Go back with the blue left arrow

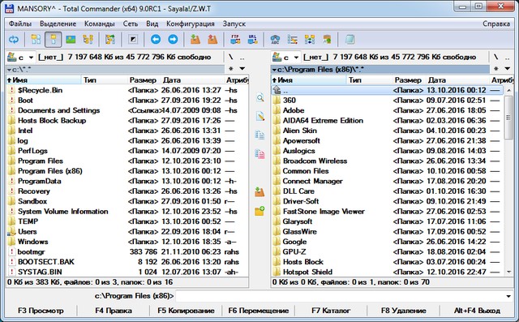tap(156, 40)
